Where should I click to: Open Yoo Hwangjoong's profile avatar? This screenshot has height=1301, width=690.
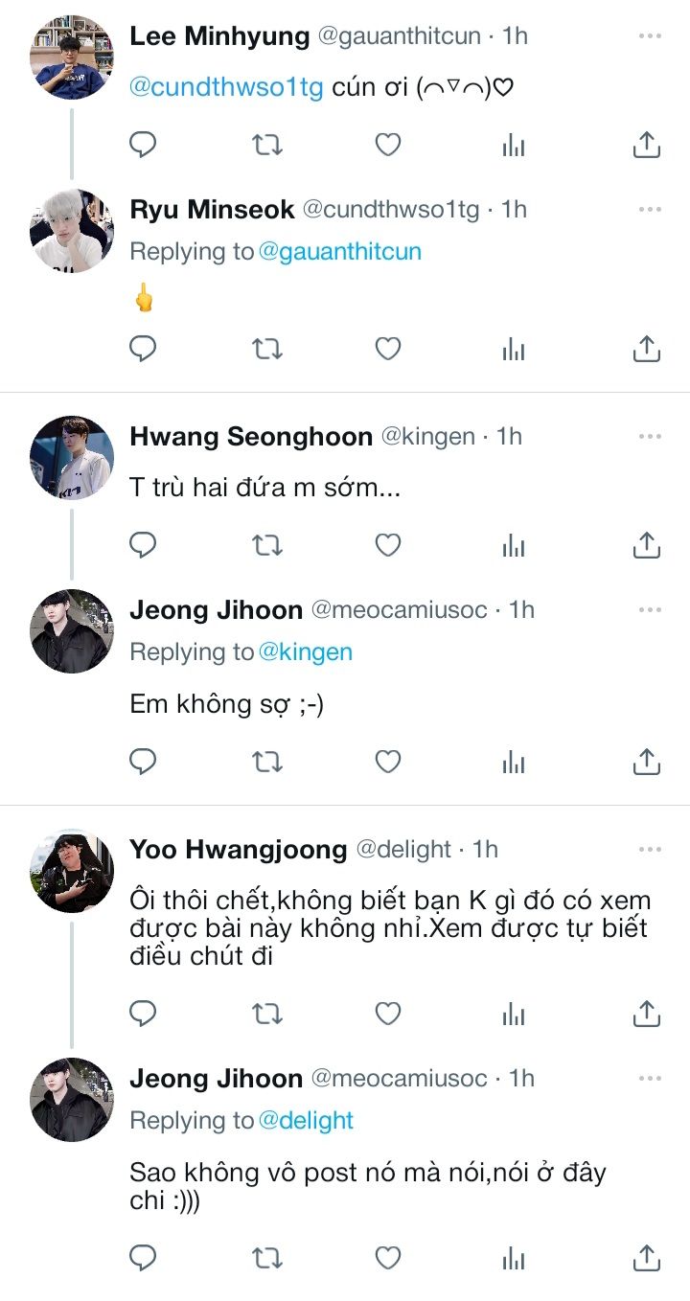click(x=72, y=870)
